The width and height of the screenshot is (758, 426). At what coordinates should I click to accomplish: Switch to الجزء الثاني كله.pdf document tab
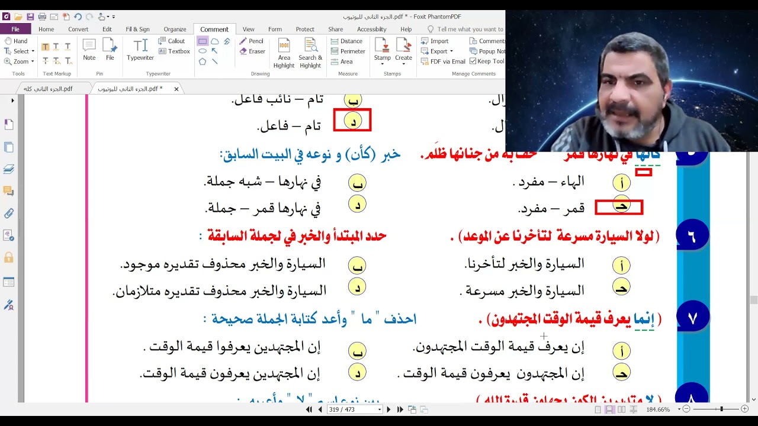pos(49,89)
